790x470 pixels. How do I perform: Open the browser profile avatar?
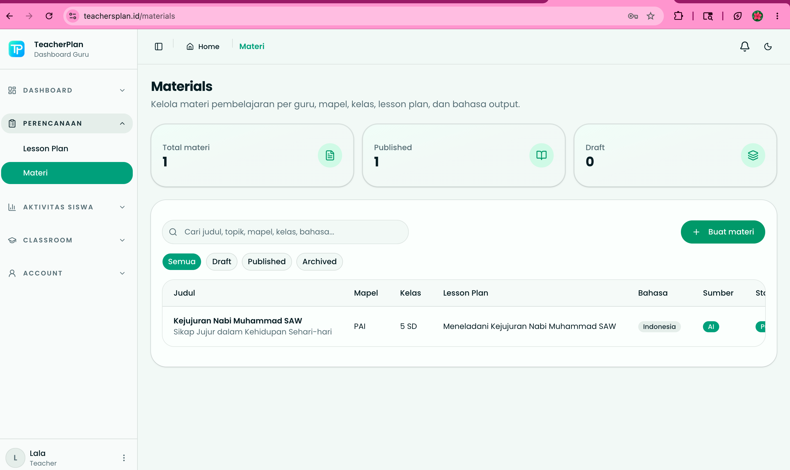pyautogui.click(x=757, y=16)
